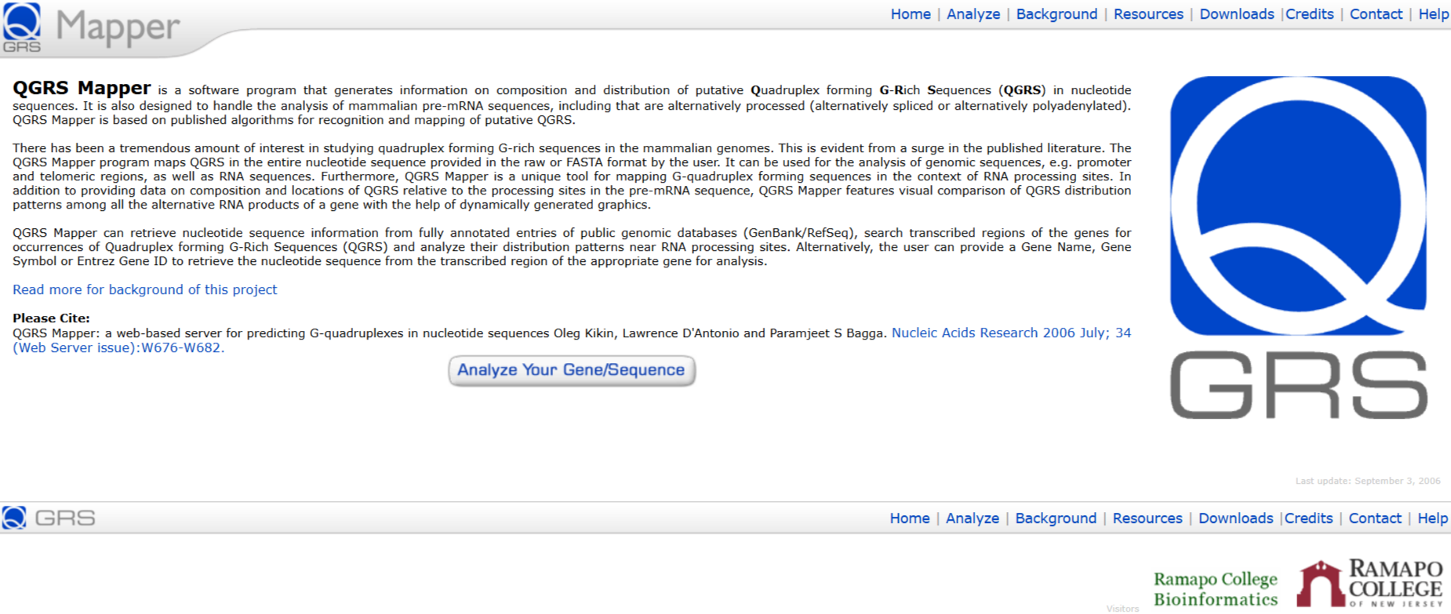The image size is (1451, 614).
Task: Click the small GRS logo in the footer bar
Action: pos(49,518)
